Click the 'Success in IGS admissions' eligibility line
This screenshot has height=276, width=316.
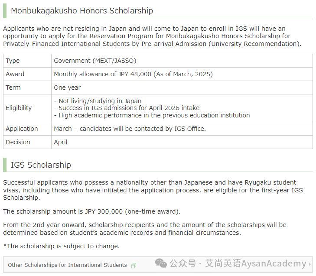click(x=127, y=108)
